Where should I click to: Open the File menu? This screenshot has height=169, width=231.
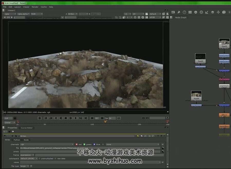[x=5, y=7]
